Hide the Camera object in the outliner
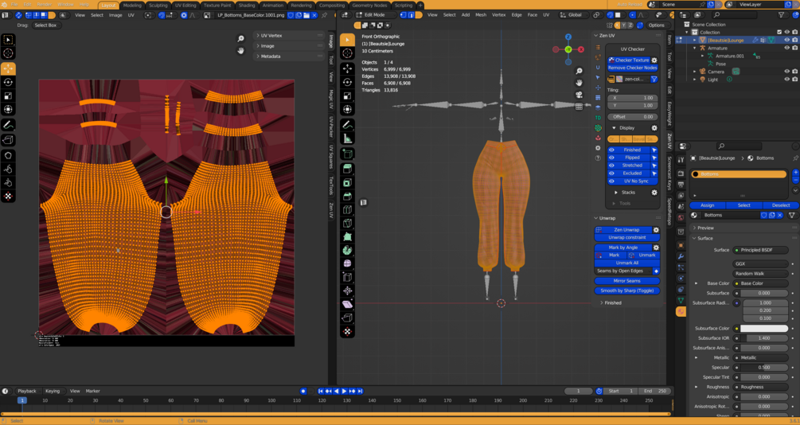Viewport: 800px width, 425px height. (x=787, y=72)
